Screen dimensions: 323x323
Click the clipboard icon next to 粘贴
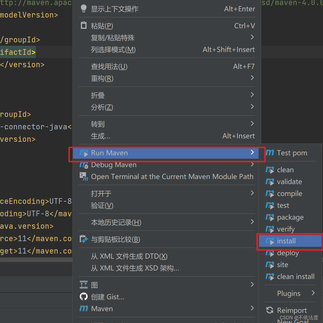[x=83, y=25]
